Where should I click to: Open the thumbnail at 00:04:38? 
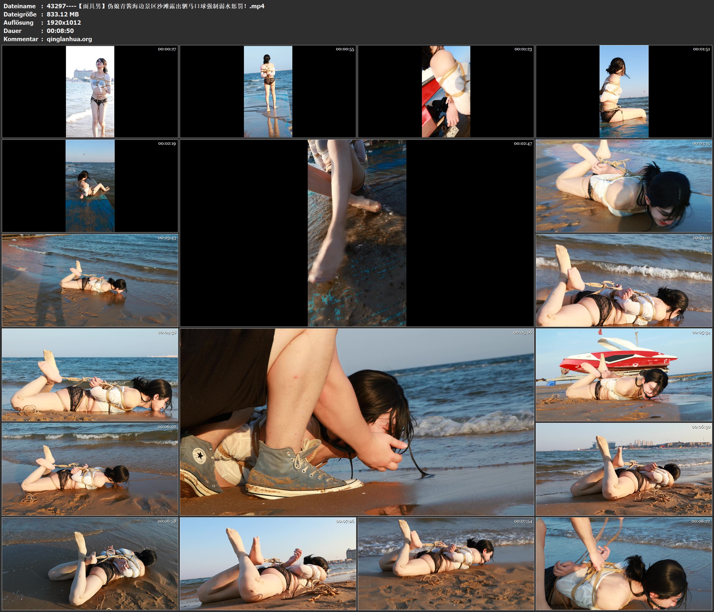click(x=90, y=375)
